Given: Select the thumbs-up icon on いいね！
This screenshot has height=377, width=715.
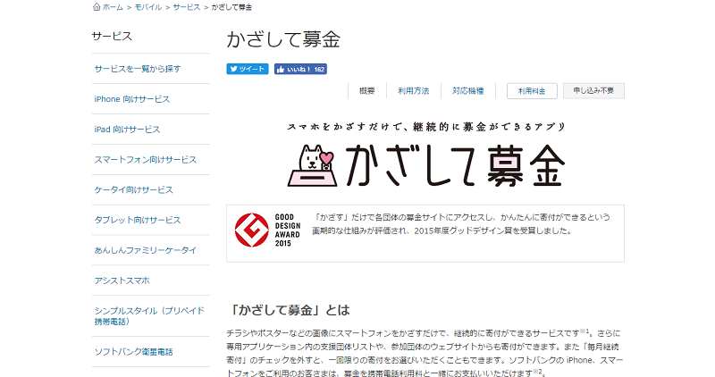Looking at the screenshot, I should click(x=281, y=69).
